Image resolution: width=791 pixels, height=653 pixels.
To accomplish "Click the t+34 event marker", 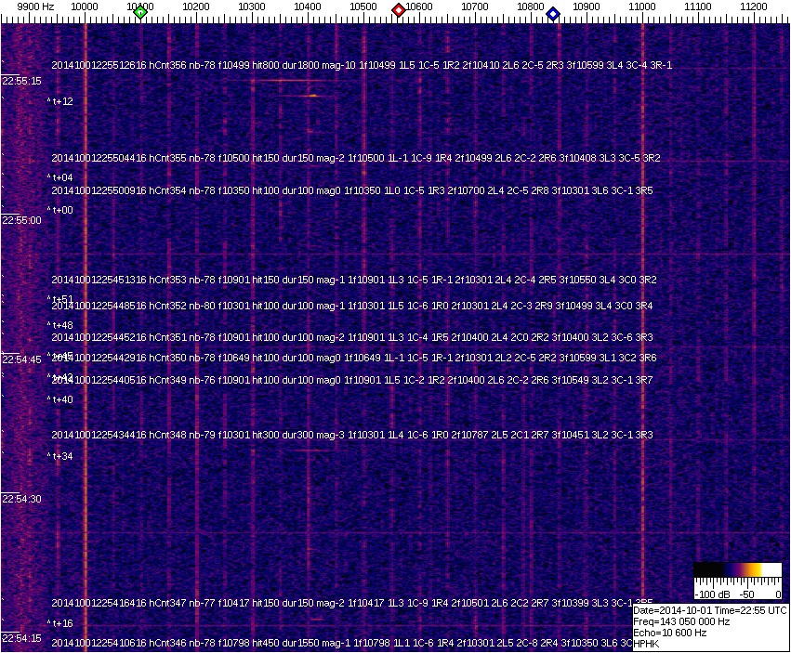I will [60, 456].
